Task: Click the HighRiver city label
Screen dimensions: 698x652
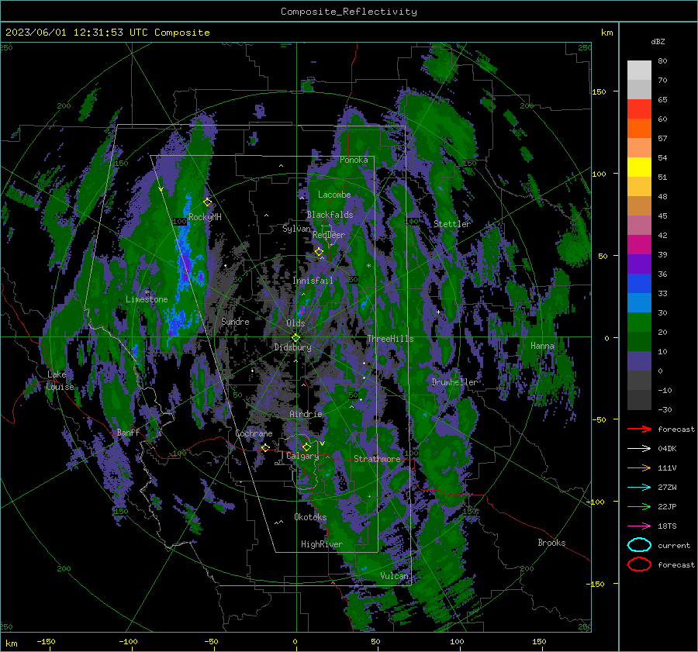Action: click(x=321, y=544)
